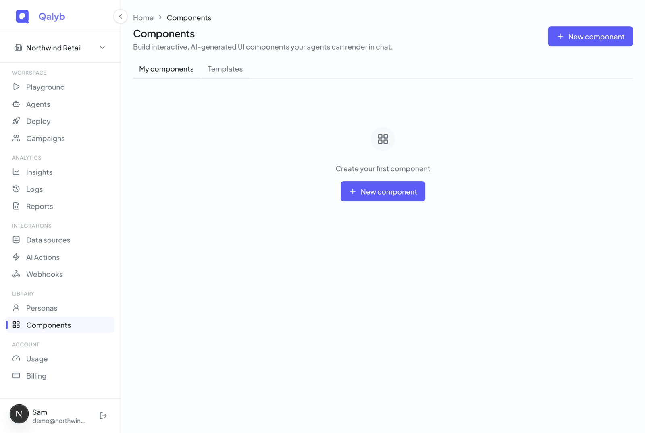645x433 pixels.
Task: Switch to the Templates tab
Action: (x=225, y=69)
